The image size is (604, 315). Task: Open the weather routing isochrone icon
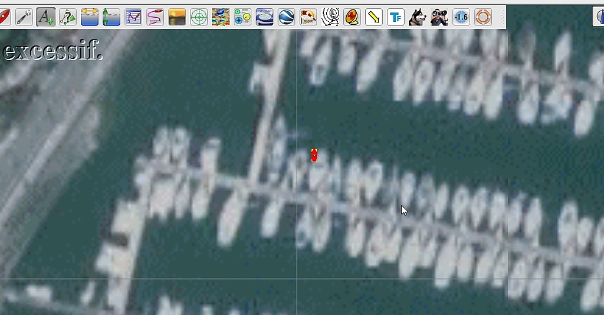[330, 17]
